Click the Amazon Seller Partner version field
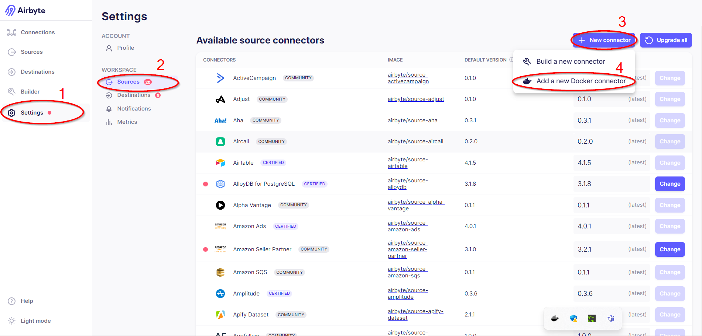 (x=611, y=249)
